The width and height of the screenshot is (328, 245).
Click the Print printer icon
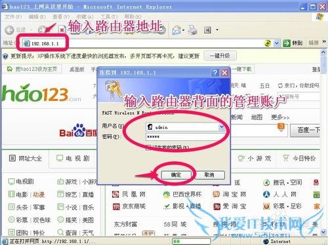pos(193,30)
